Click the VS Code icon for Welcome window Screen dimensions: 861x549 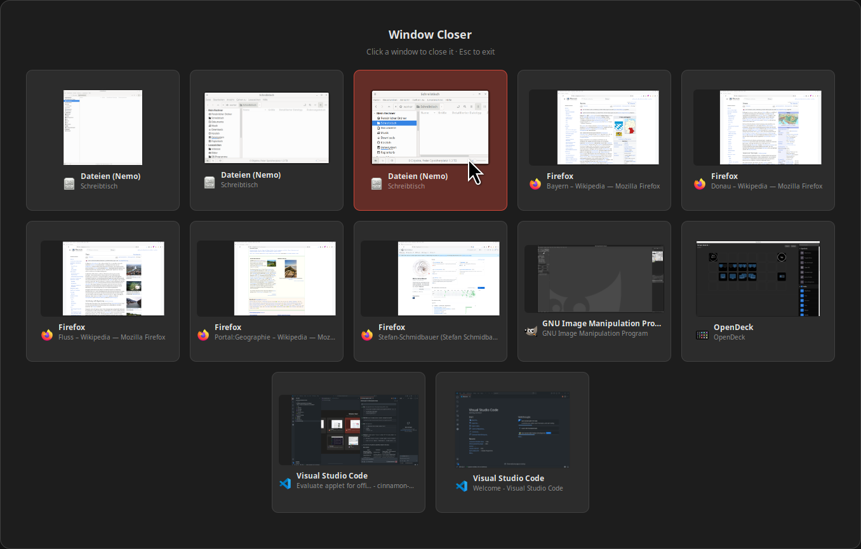coord(462,486)
